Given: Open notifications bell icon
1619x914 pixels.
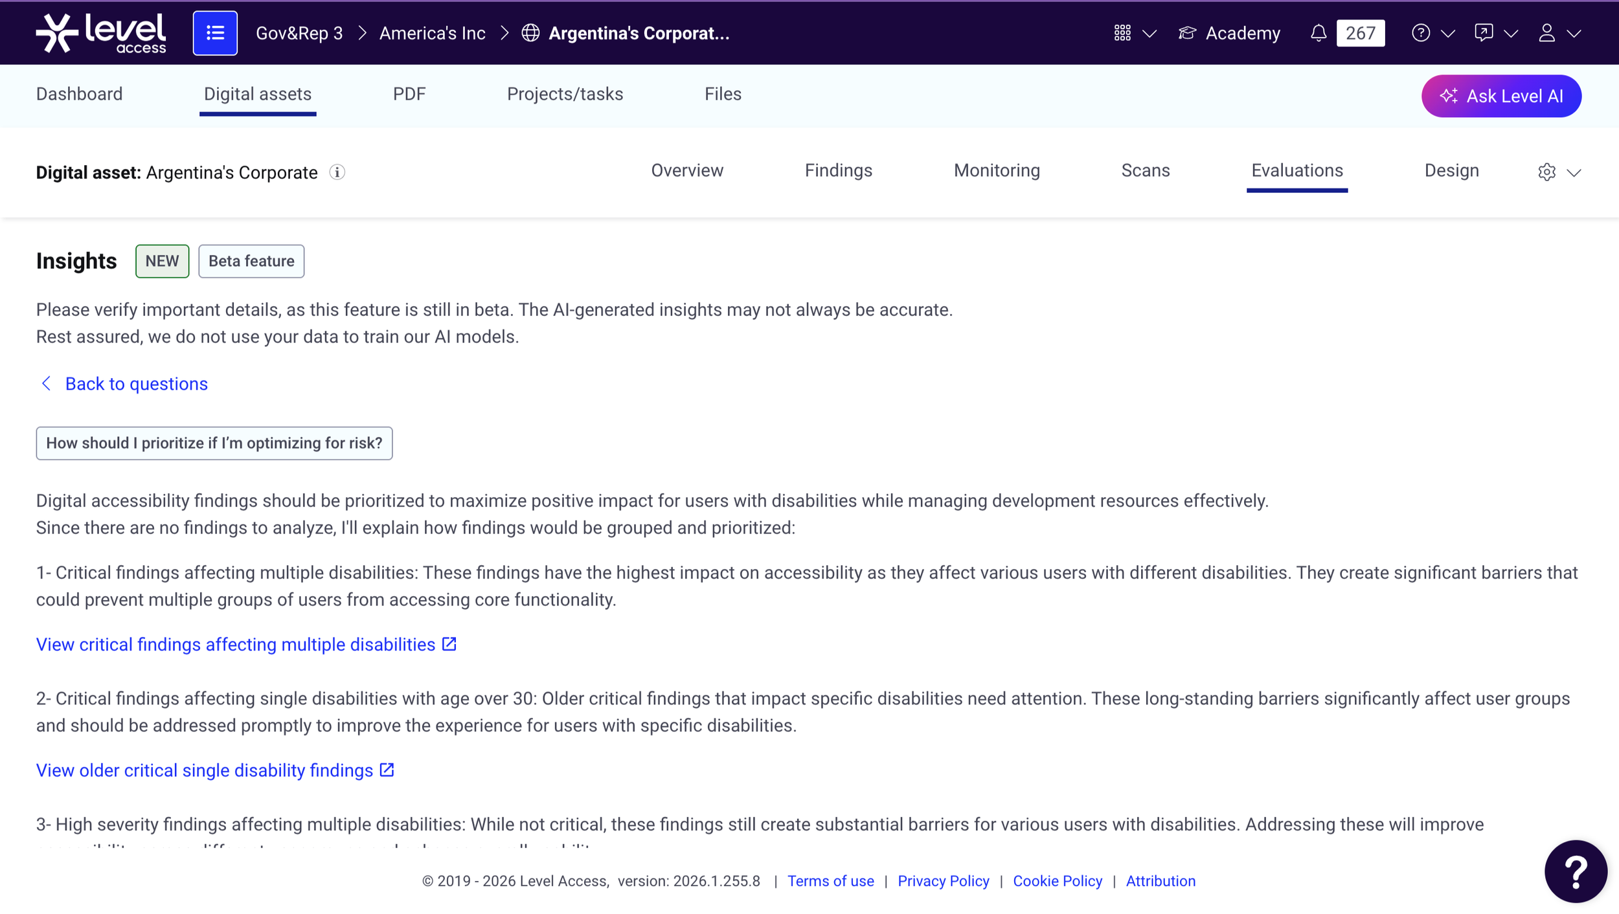Looking at the screenshot, I should click(x=1318, y=33).
